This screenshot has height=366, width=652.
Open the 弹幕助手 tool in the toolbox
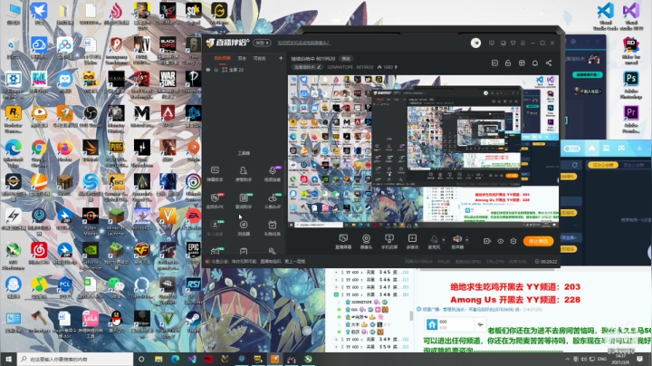215,174
